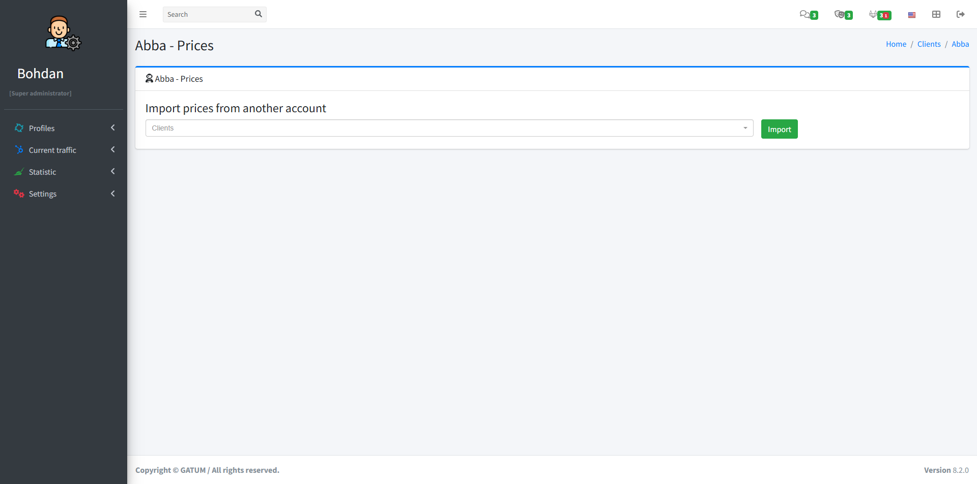Click the search magnifier icon
This screenshot has height=484, width=977.
(258, 14)
